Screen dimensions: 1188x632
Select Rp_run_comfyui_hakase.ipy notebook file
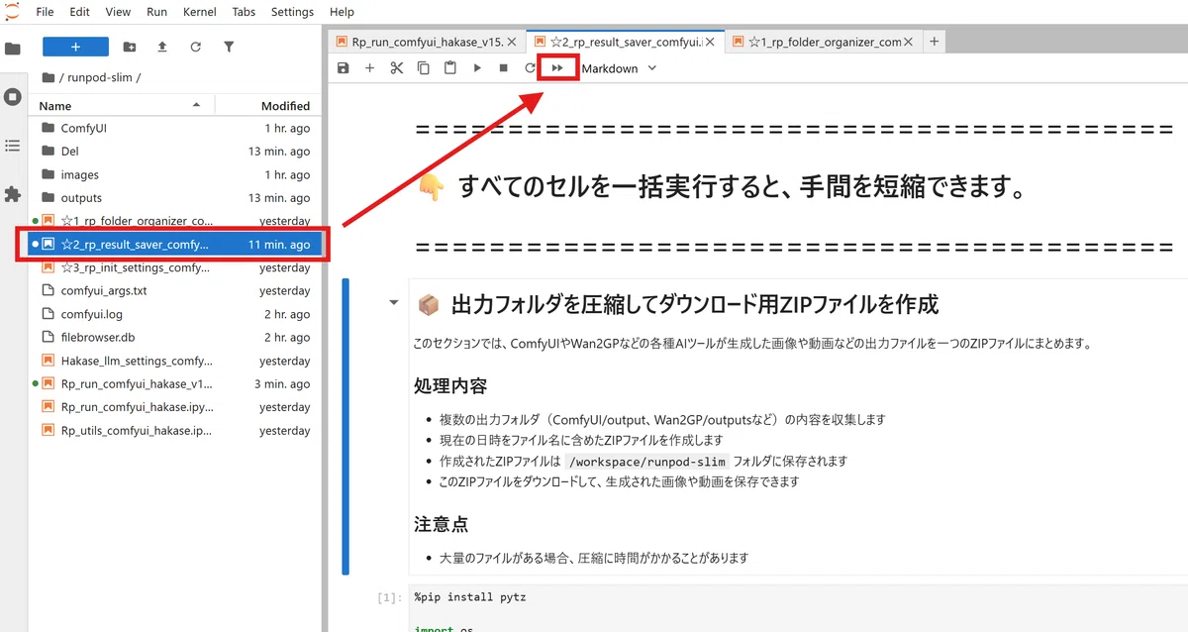click(x=174, y=407)
